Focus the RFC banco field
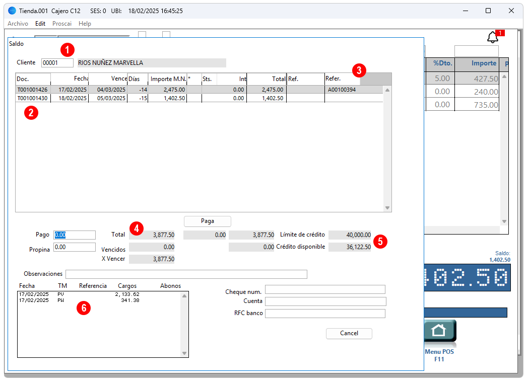Screen dimensions: 528x383 point(325,314)
